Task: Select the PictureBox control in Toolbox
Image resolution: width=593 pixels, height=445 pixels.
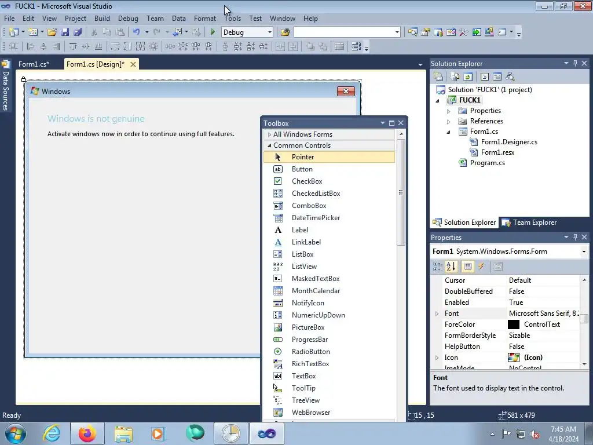Action: [329, 327]
